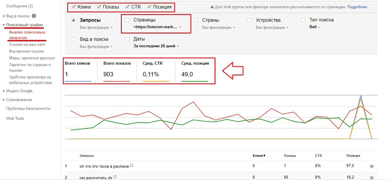Sort table by Клики column
390x180 pixels.
pos(259,156)
